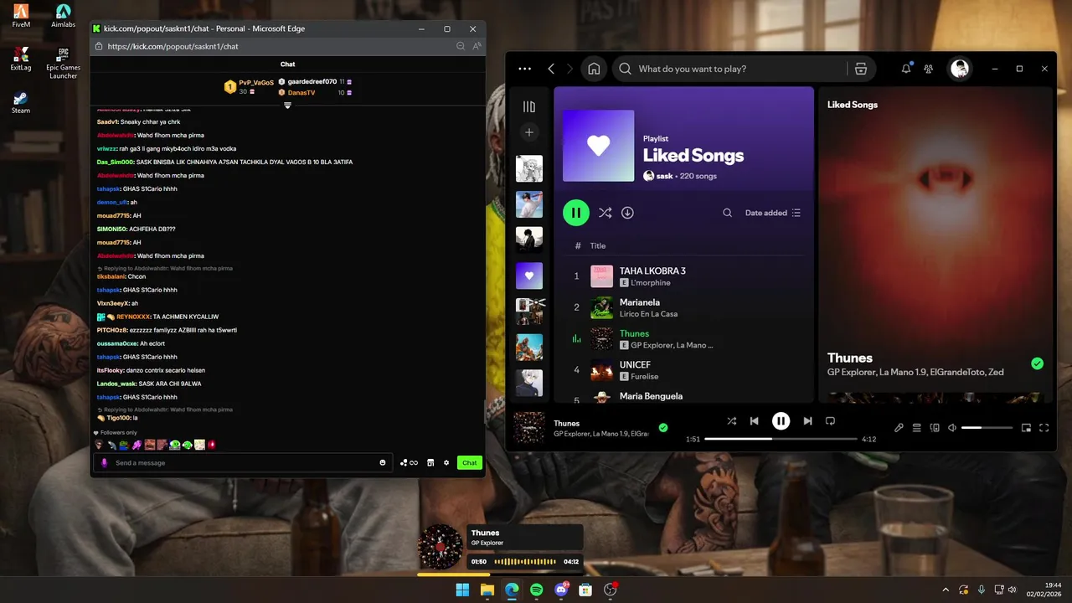This screenshot has height=603, width=1072.
Task: Select song UNICEF
Action: click(x=636, y=364)
